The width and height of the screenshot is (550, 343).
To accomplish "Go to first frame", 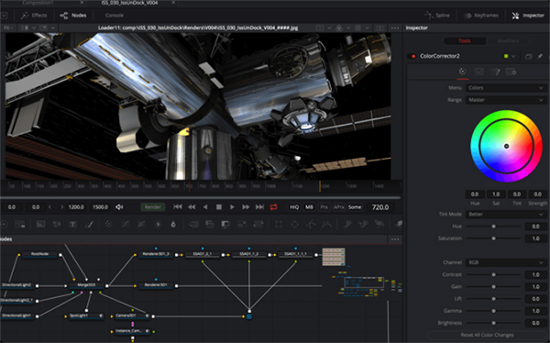I will pyautogui.click(x=178, y=207).
